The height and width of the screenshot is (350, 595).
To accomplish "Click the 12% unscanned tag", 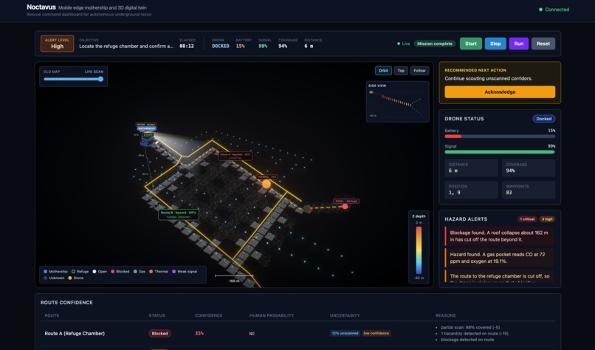I will click(345, 333).
